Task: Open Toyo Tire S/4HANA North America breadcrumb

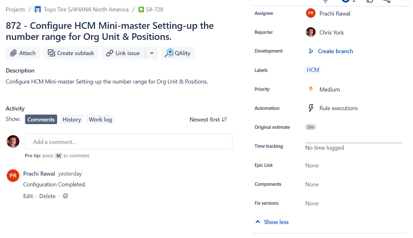Action: click(86, 9)
